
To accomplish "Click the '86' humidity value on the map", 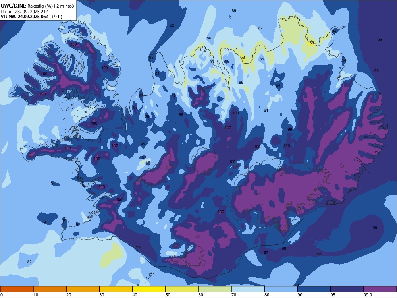I will pyautogui.click(x=209, y=38).
